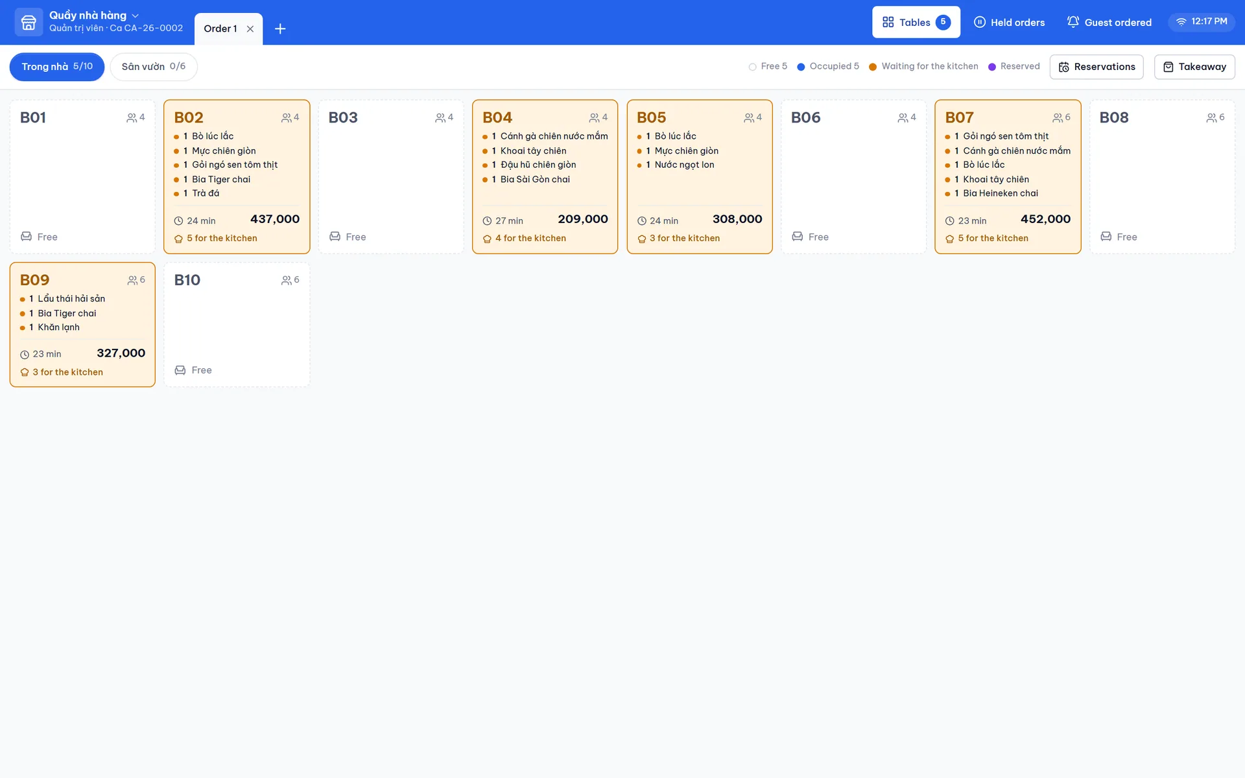The height and width of the screenshot is (778, 1245).
Task: Click the Free legend dot
Action: point(752,67)
